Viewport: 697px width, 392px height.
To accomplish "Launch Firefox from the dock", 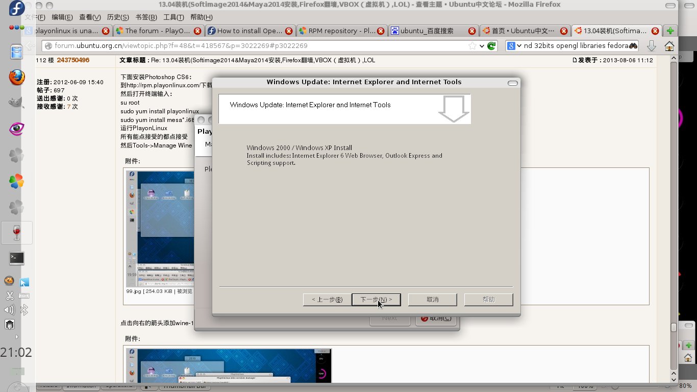I will [x=17, y=77].
